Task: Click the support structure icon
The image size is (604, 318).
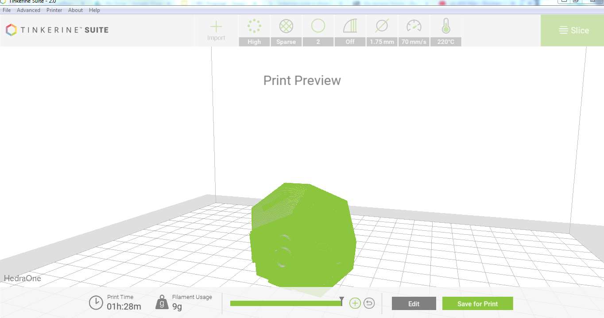Action: click(x=350, y=27)
